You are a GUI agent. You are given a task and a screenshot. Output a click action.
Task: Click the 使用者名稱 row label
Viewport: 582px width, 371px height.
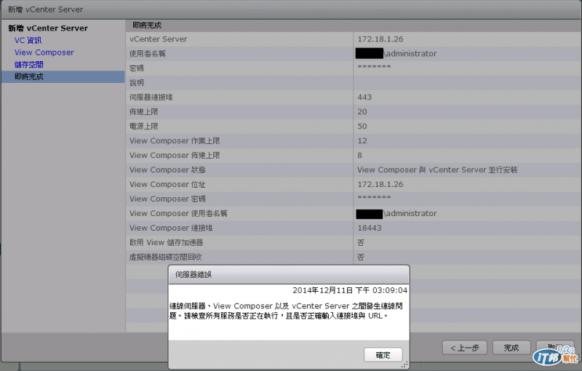pos(148,53)
